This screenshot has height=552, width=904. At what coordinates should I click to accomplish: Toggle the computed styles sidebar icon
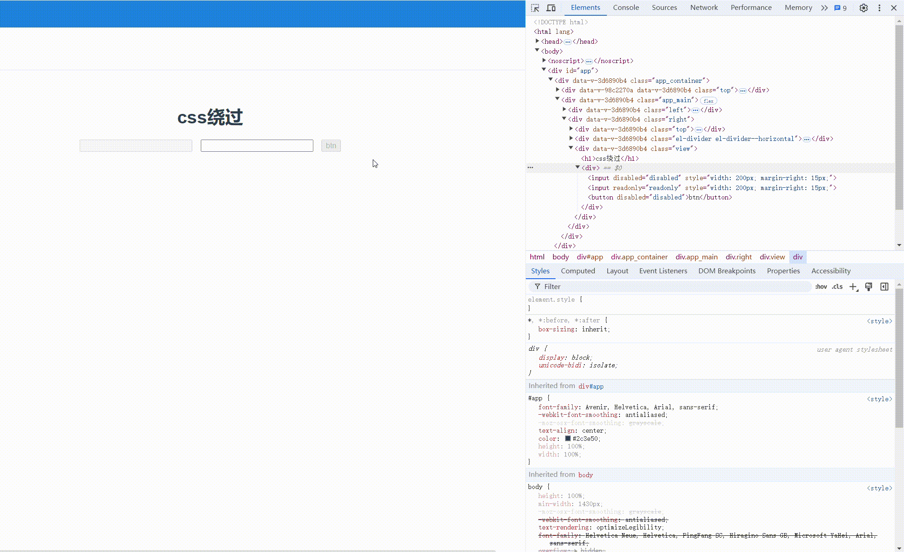(x=884, y=287)
